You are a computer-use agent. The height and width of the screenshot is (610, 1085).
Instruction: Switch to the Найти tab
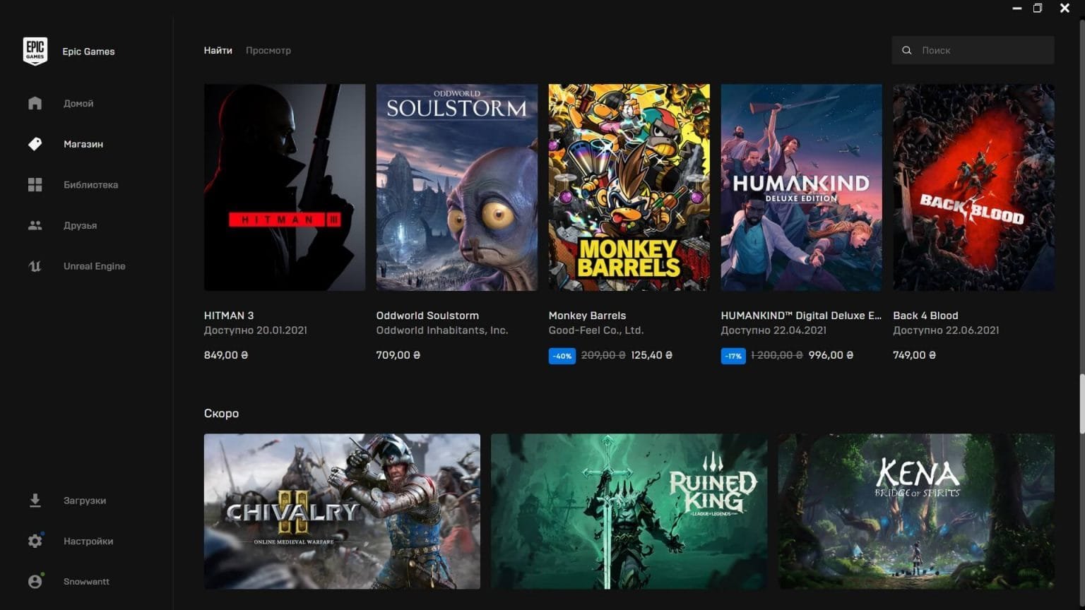click(218, 51)
